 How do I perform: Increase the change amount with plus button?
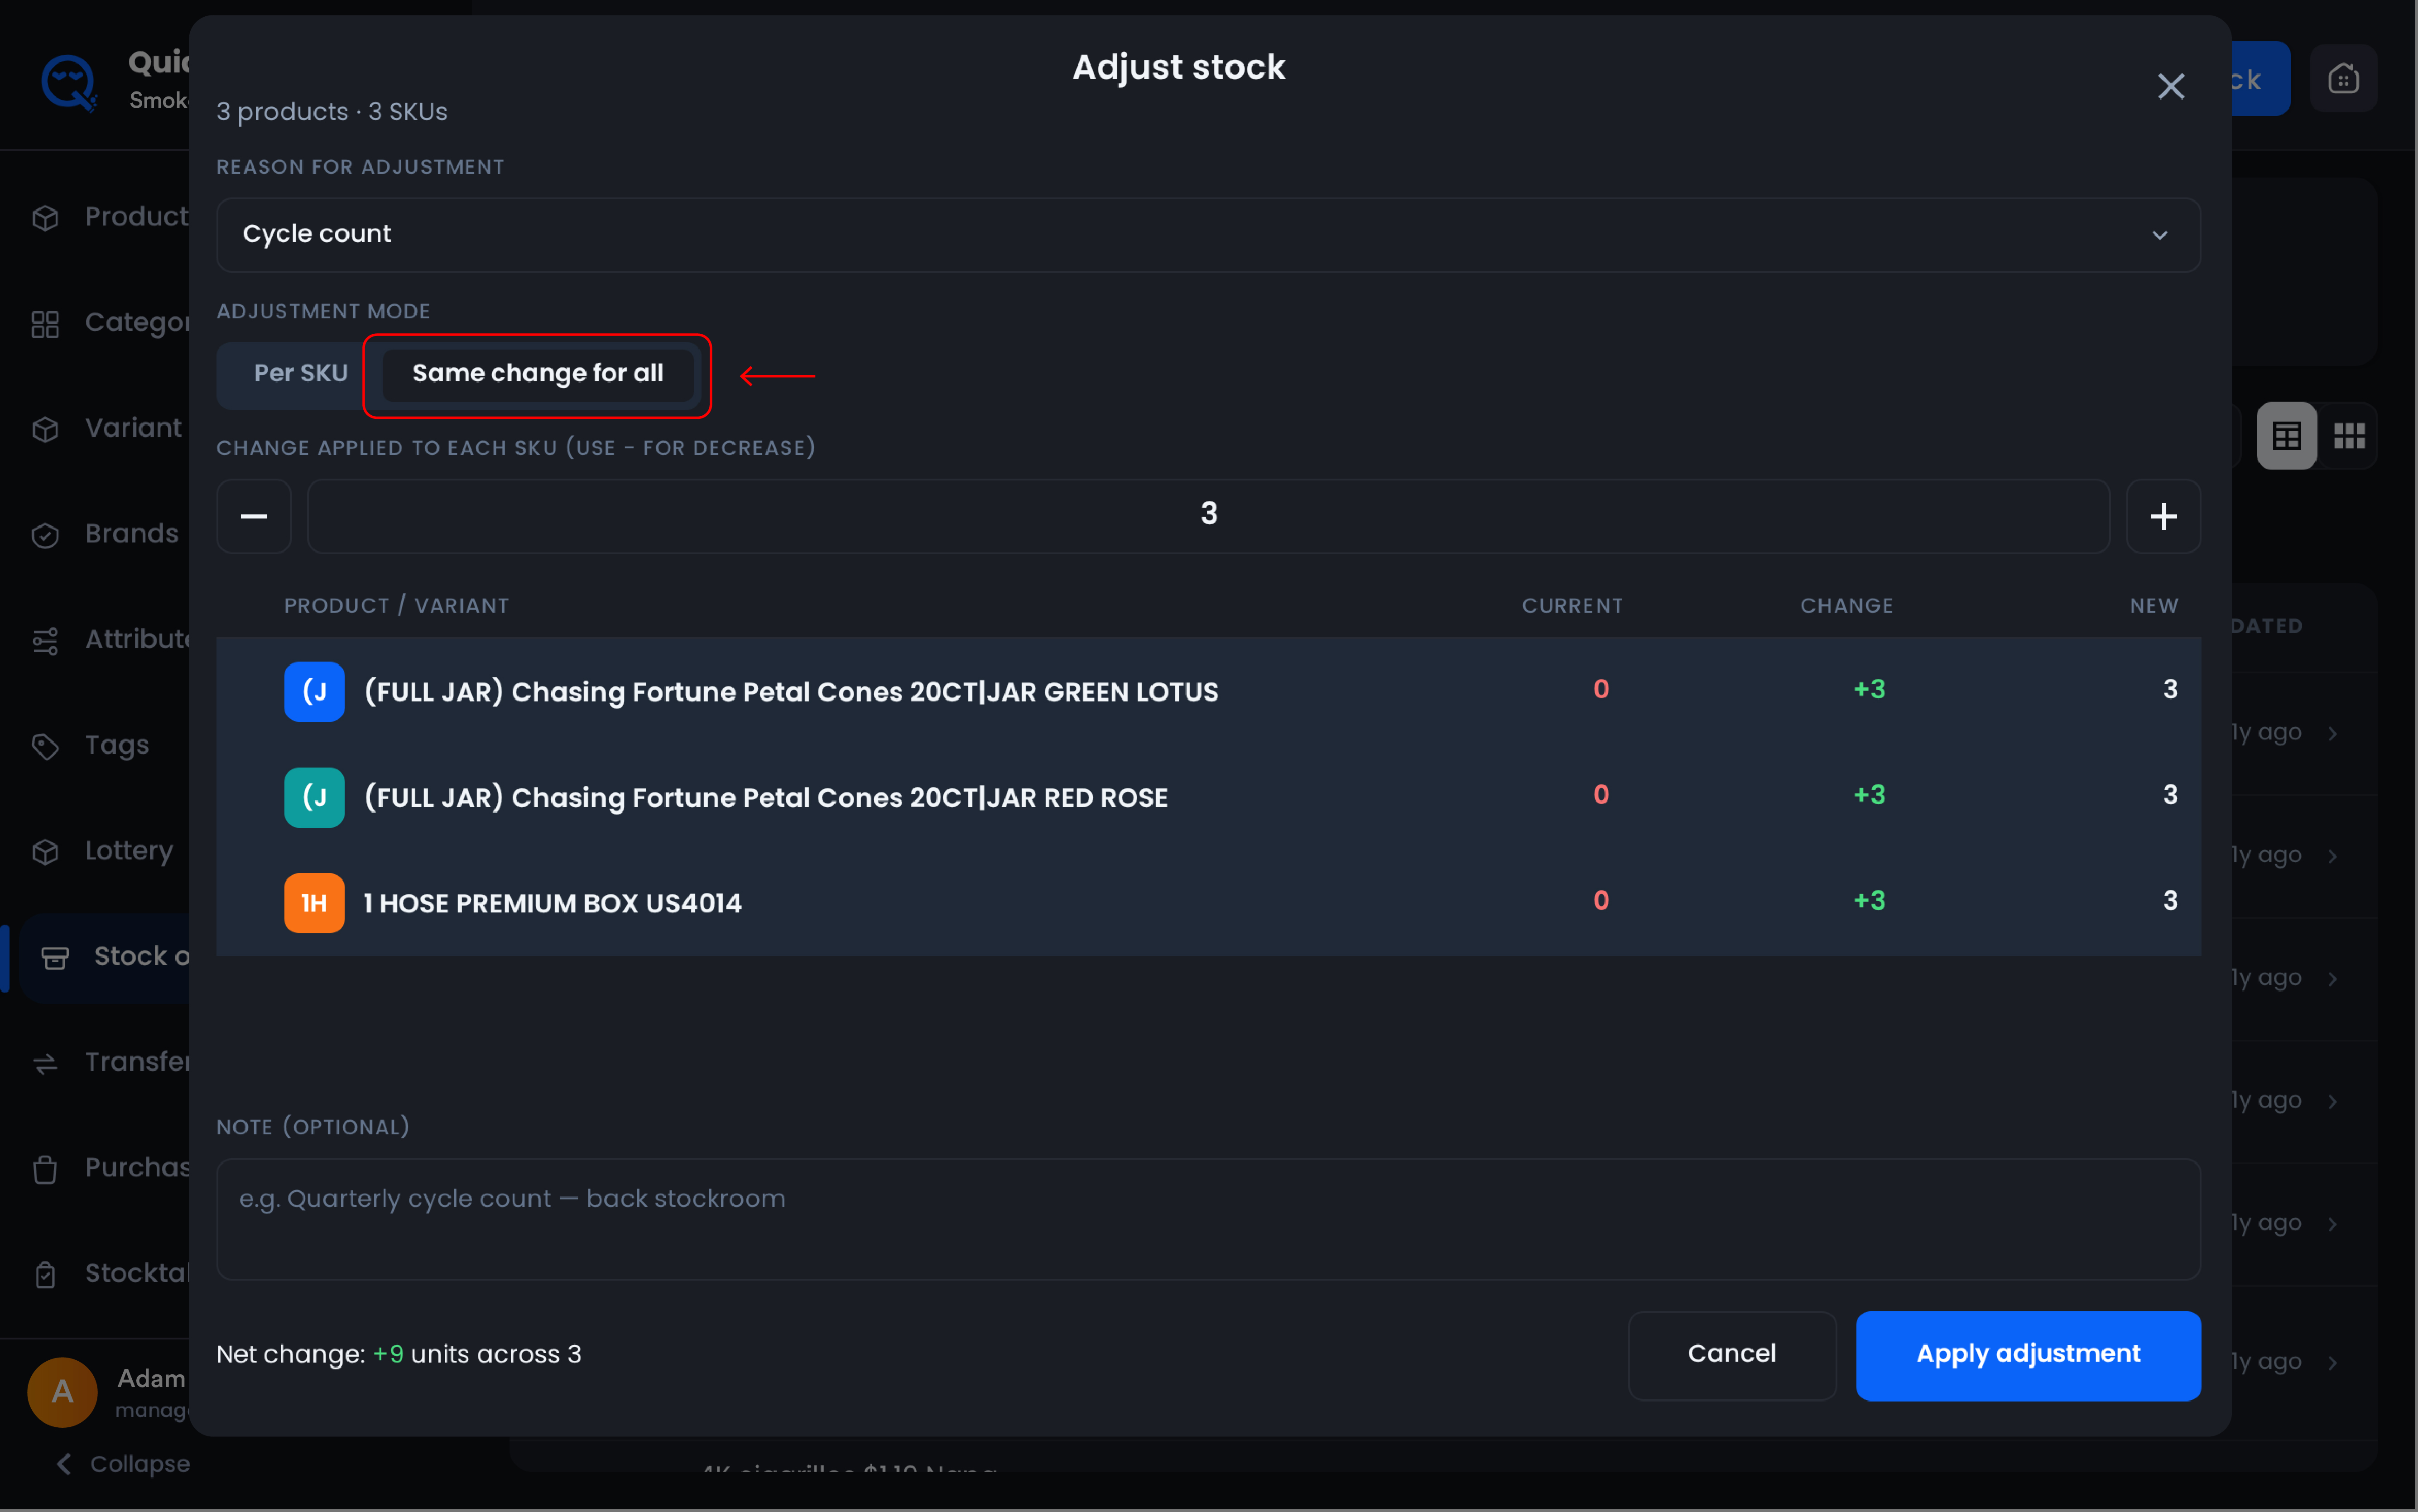pyautogui.click(x=2163, y=516)
